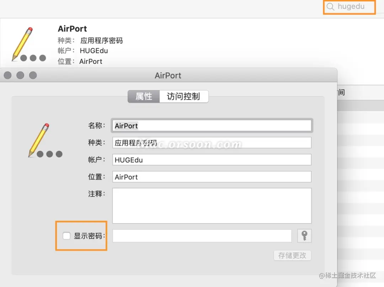Click the AirPort pencil icon in keychain header
The height and width of the screenshot is (287, 384).
(29, 44)
